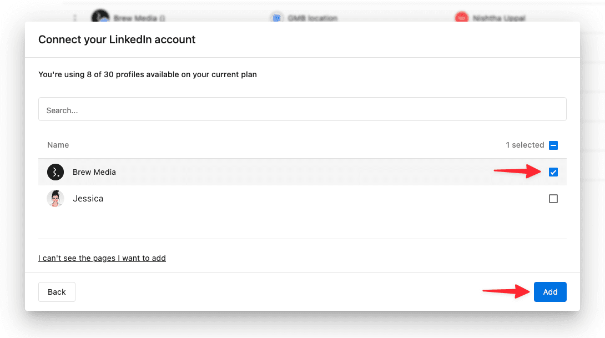Click the blurred GMB location label
This screenshot has height=338, width=605.
[312, 18]
